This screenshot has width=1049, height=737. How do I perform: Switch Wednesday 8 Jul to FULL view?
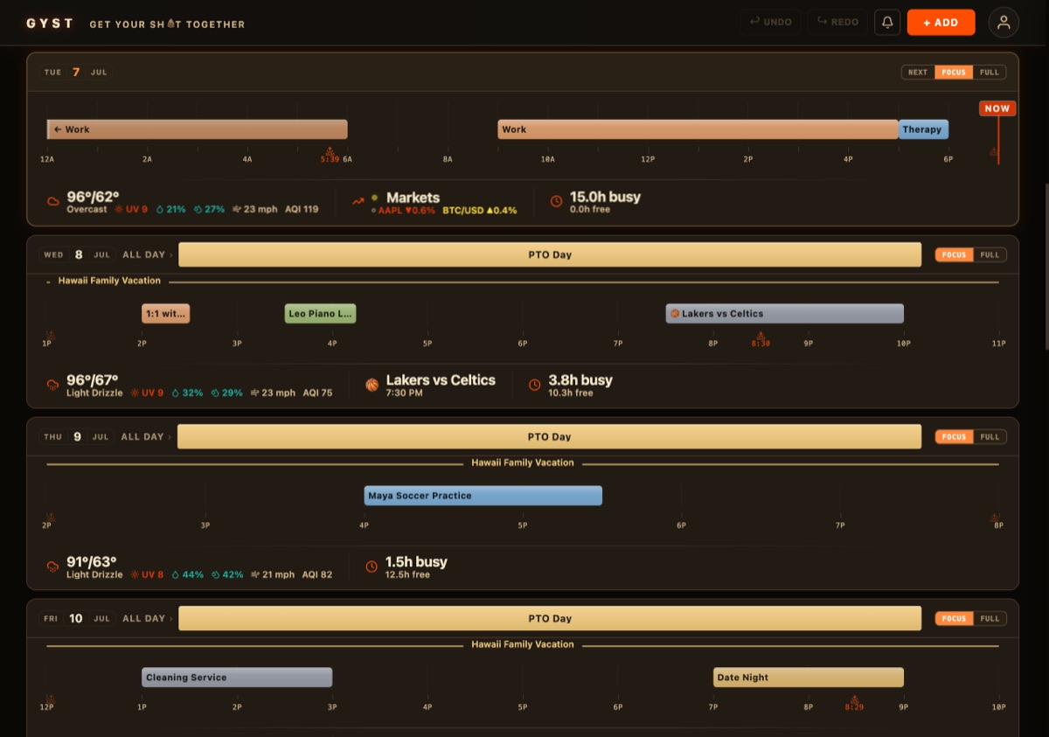[x=990, y=255]
